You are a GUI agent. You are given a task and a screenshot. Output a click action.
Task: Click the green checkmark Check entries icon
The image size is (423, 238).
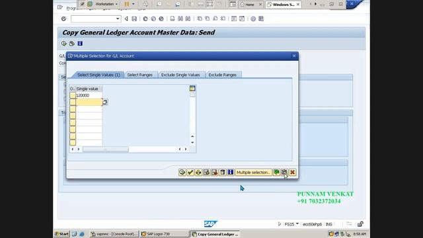(x=190, y=172)
